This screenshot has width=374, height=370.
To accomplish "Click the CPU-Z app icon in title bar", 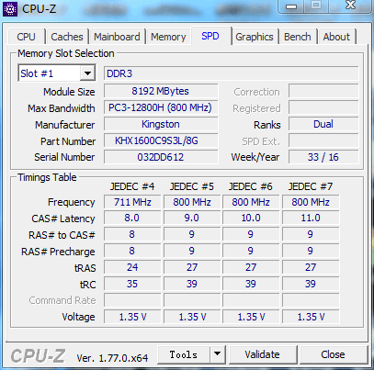I will tap(10, 9).
